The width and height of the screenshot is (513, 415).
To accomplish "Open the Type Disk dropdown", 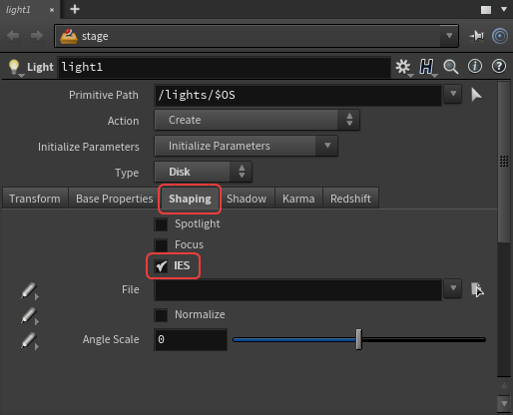I will tap(203, 172).
